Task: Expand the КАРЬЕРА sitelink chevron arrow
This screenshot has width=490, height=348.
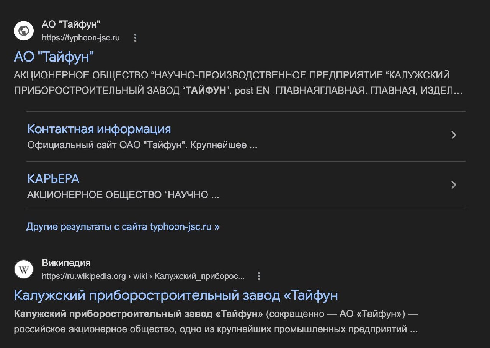Action: tap(454, 185)
